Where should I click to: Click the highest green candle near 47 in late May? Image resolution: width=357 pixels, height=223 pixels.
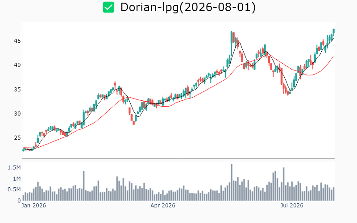coord(232,38)
